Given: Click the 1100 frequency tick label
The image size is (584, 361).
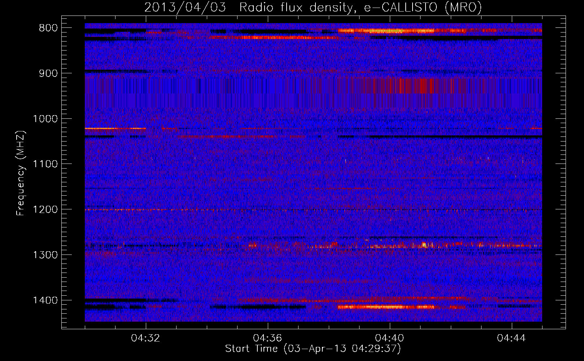Looking at the screenshot, I should coord(45,164).
